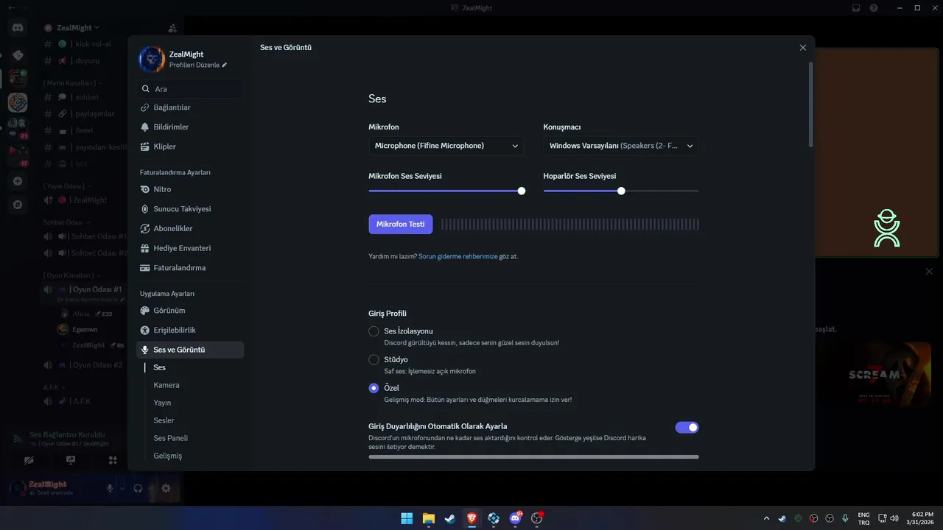Open Steam from the taskbar
Screen dimensions: 943x530
point(449,518)
